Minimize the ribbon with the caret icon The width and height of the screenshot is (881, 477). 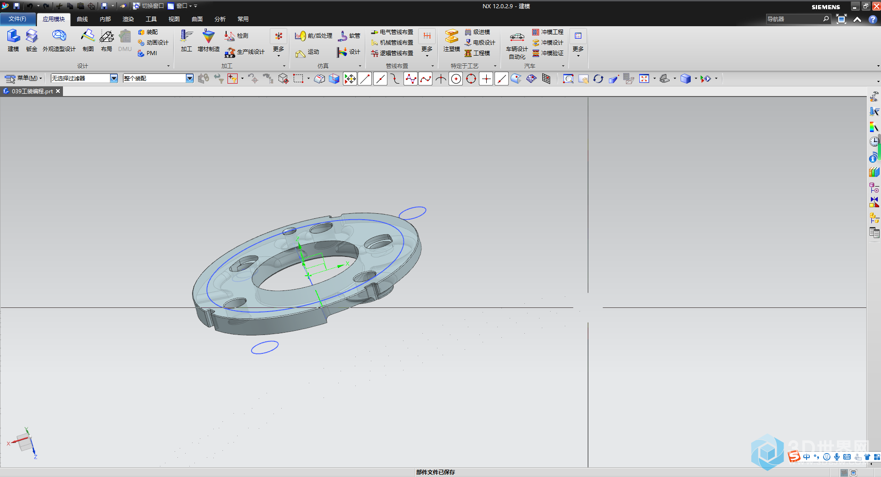857,19
